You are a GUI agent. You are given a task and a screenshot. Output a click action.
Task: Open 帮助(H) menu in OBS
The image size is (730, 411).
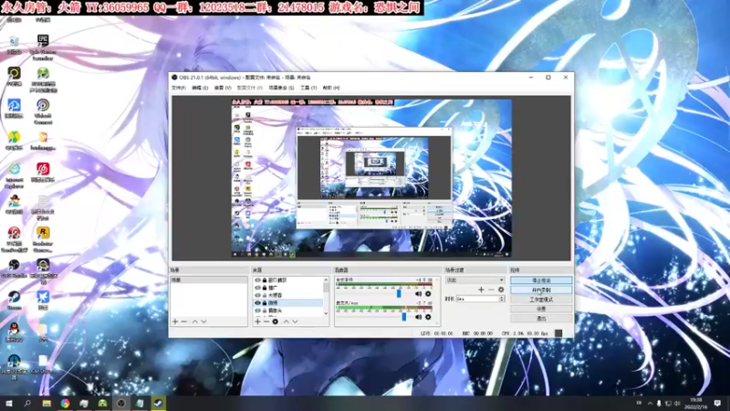click(x=331, y=88)
